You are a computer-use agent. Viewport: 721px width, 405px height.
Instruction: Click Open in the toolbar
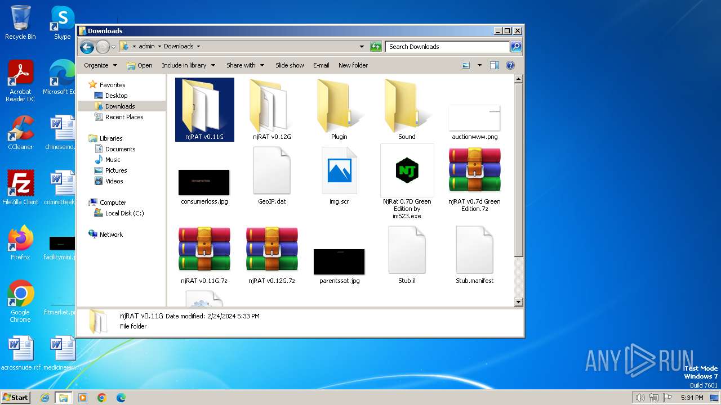tap(140, 65)
